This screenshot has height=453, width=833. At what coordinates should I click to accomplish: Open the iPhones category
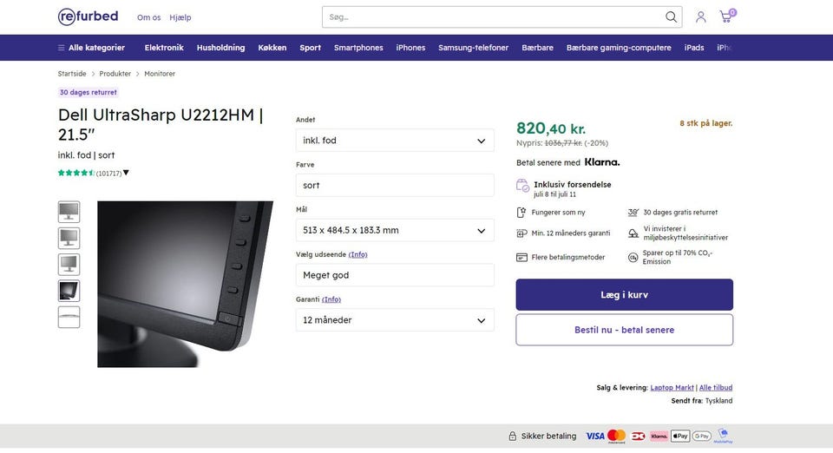[410, 48]
